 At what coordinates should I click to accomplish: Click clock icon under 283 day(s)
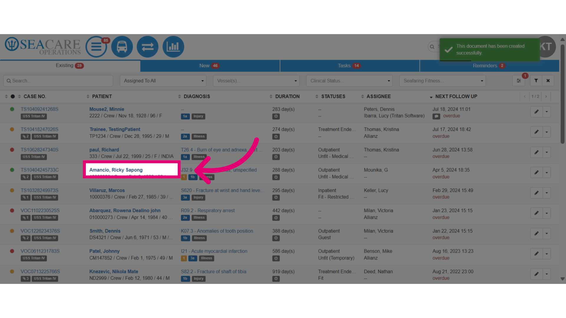coord(276,116)
